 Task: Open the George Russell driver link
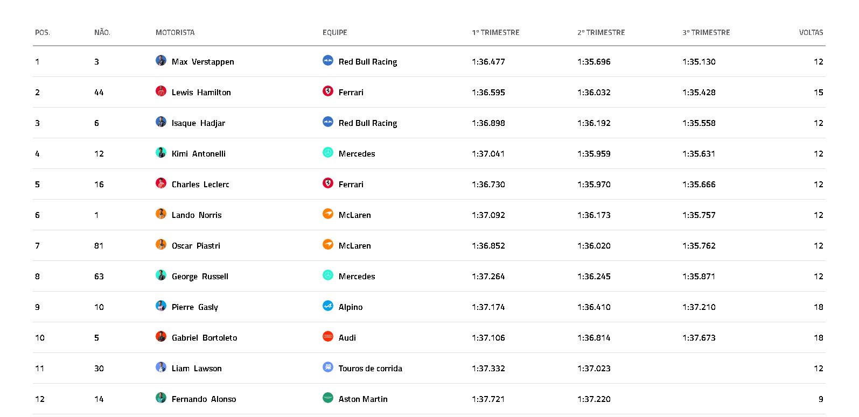point(200,277)
